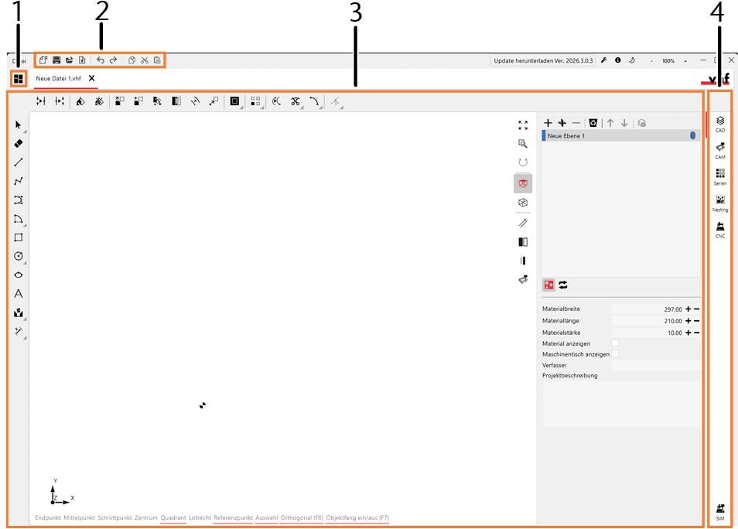Enable the Material anzeigen checkbox
The image size is (738, 529).
coord(615,343)
